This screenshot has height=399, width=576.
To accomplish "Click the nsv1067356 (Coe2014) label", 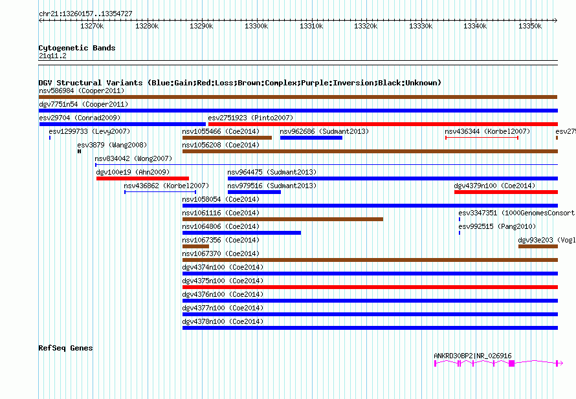I will click(x=221, y=240).
